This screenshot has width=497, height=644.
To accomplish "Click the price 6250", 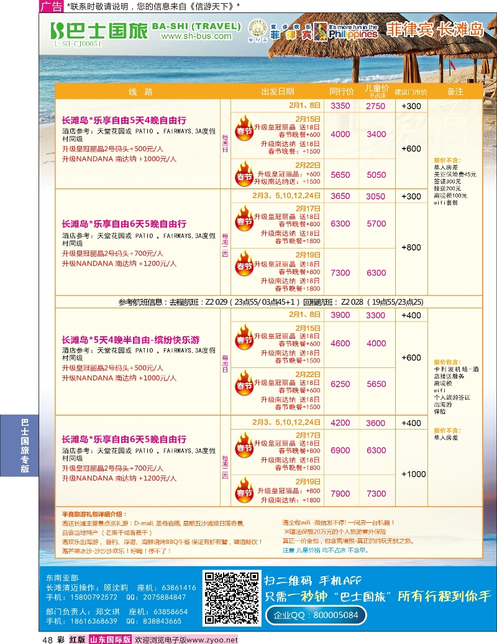I will pyautogui.click(x=340, y=384).
